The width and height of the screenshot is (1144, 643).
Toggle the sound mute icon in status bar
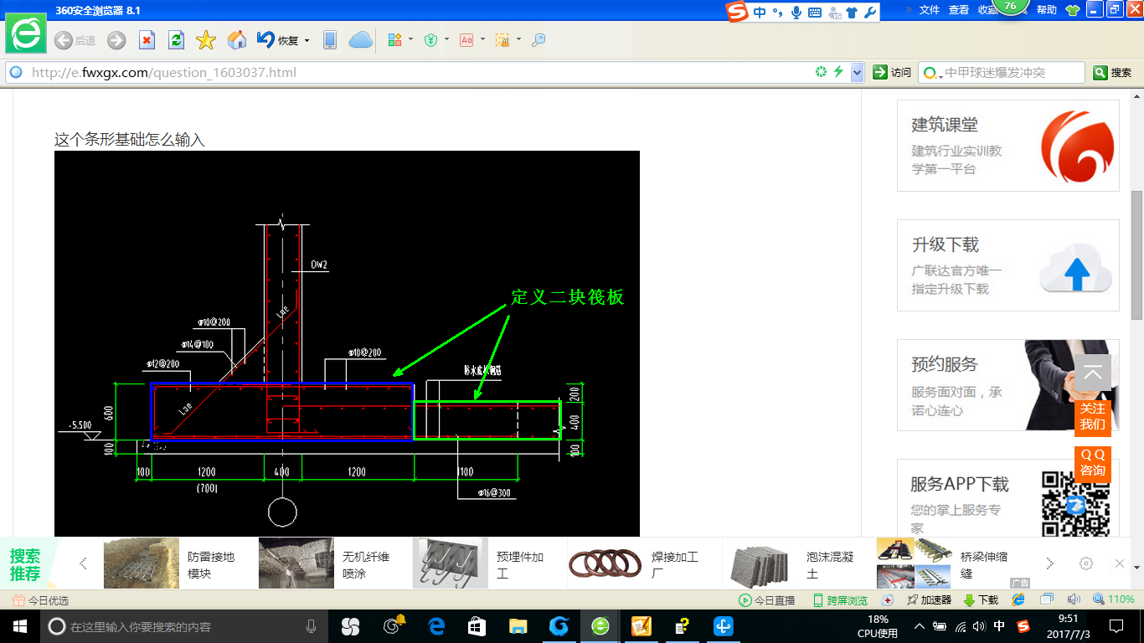point(1074,600)
